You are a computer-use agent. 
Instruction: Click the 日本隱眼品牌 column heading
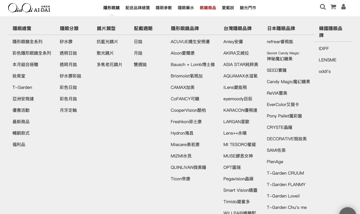click(281, 28)
